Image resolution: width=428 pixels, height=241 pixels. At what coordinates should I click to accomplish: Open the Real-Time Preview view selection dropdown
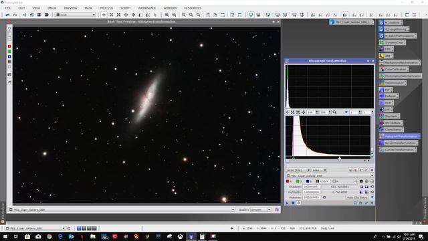pyautogui.click(x=122, y=210)
